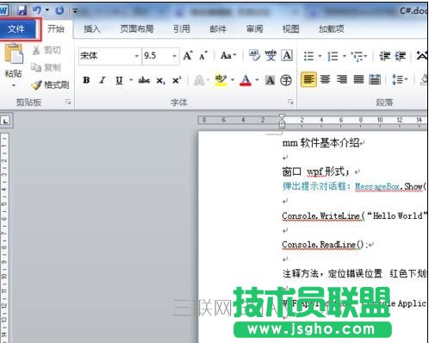Toggle Center paragraph alignment
Screen dimensions: 429x343
point(326,79)
